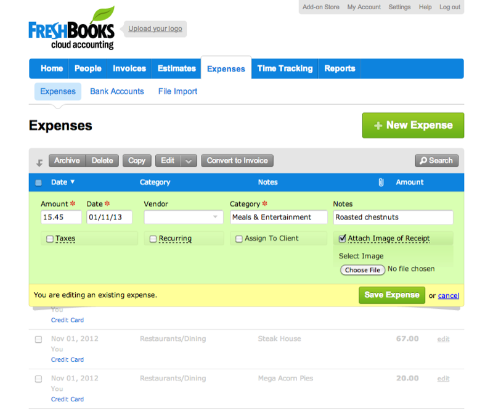This screenshot has height=410, width=493.
Task: Click the select-all checkbox in table header
Action: click(38, 182)
